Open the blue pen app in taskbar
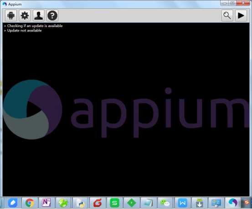 pos(13,203)
